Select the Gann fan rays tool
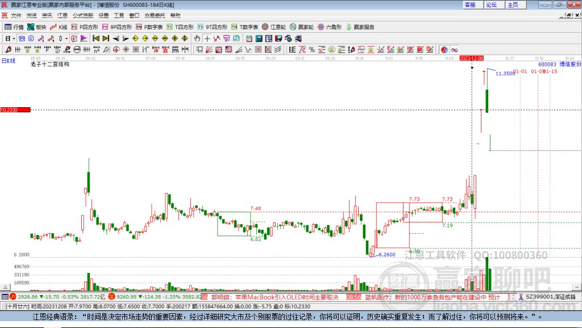This screenshot has width=582, height=328. (x=209, y=49)
